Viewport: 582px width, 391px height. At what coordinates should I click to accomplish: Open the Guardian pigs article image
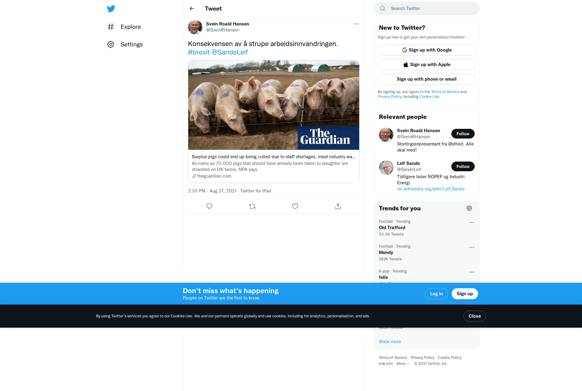(x=274, y=105)
